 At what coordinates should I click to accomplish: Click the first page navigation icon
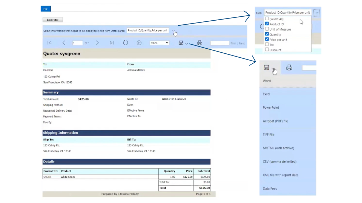point(49,43)
